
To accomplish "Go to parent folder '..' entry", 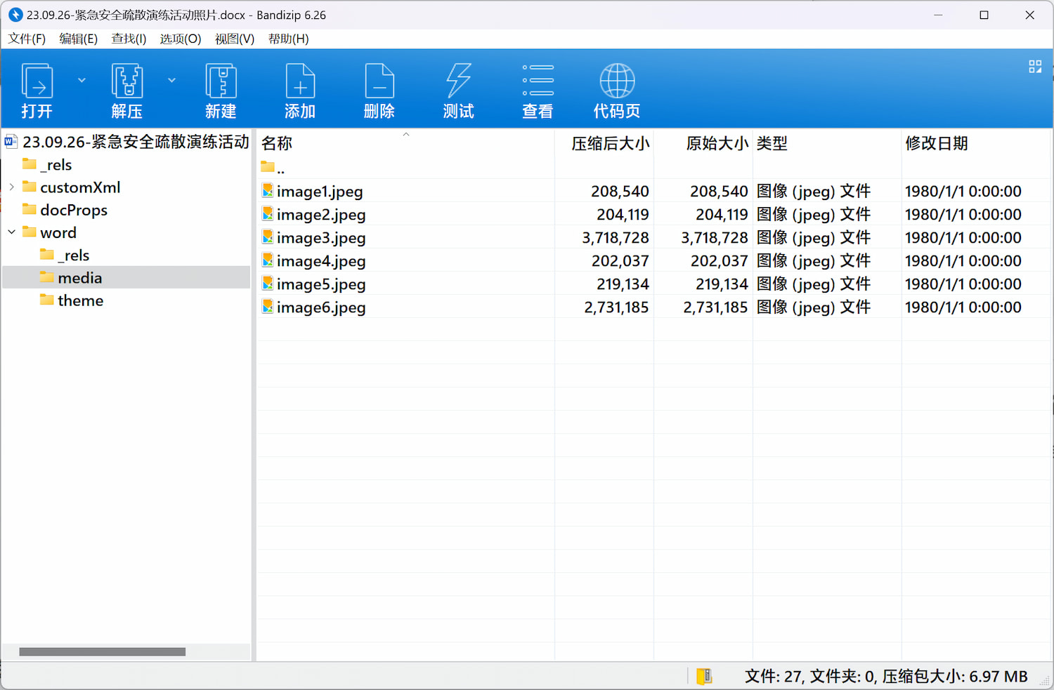I will pyautogui.click(x=273, y=168).
